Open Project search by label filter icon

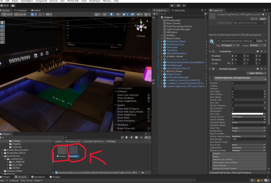tap(131, 137)
